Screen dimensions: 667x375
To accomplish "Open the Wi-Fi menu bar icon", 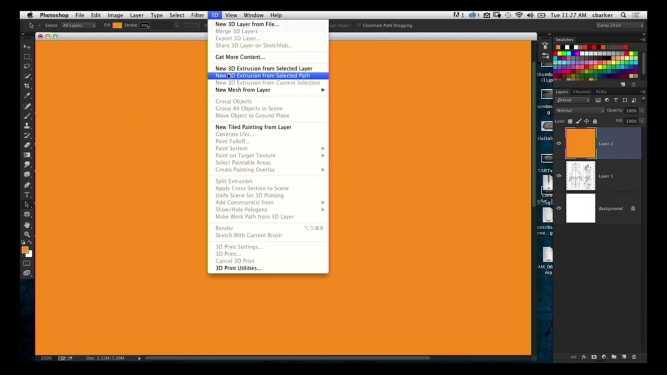I will pos(519,15).
